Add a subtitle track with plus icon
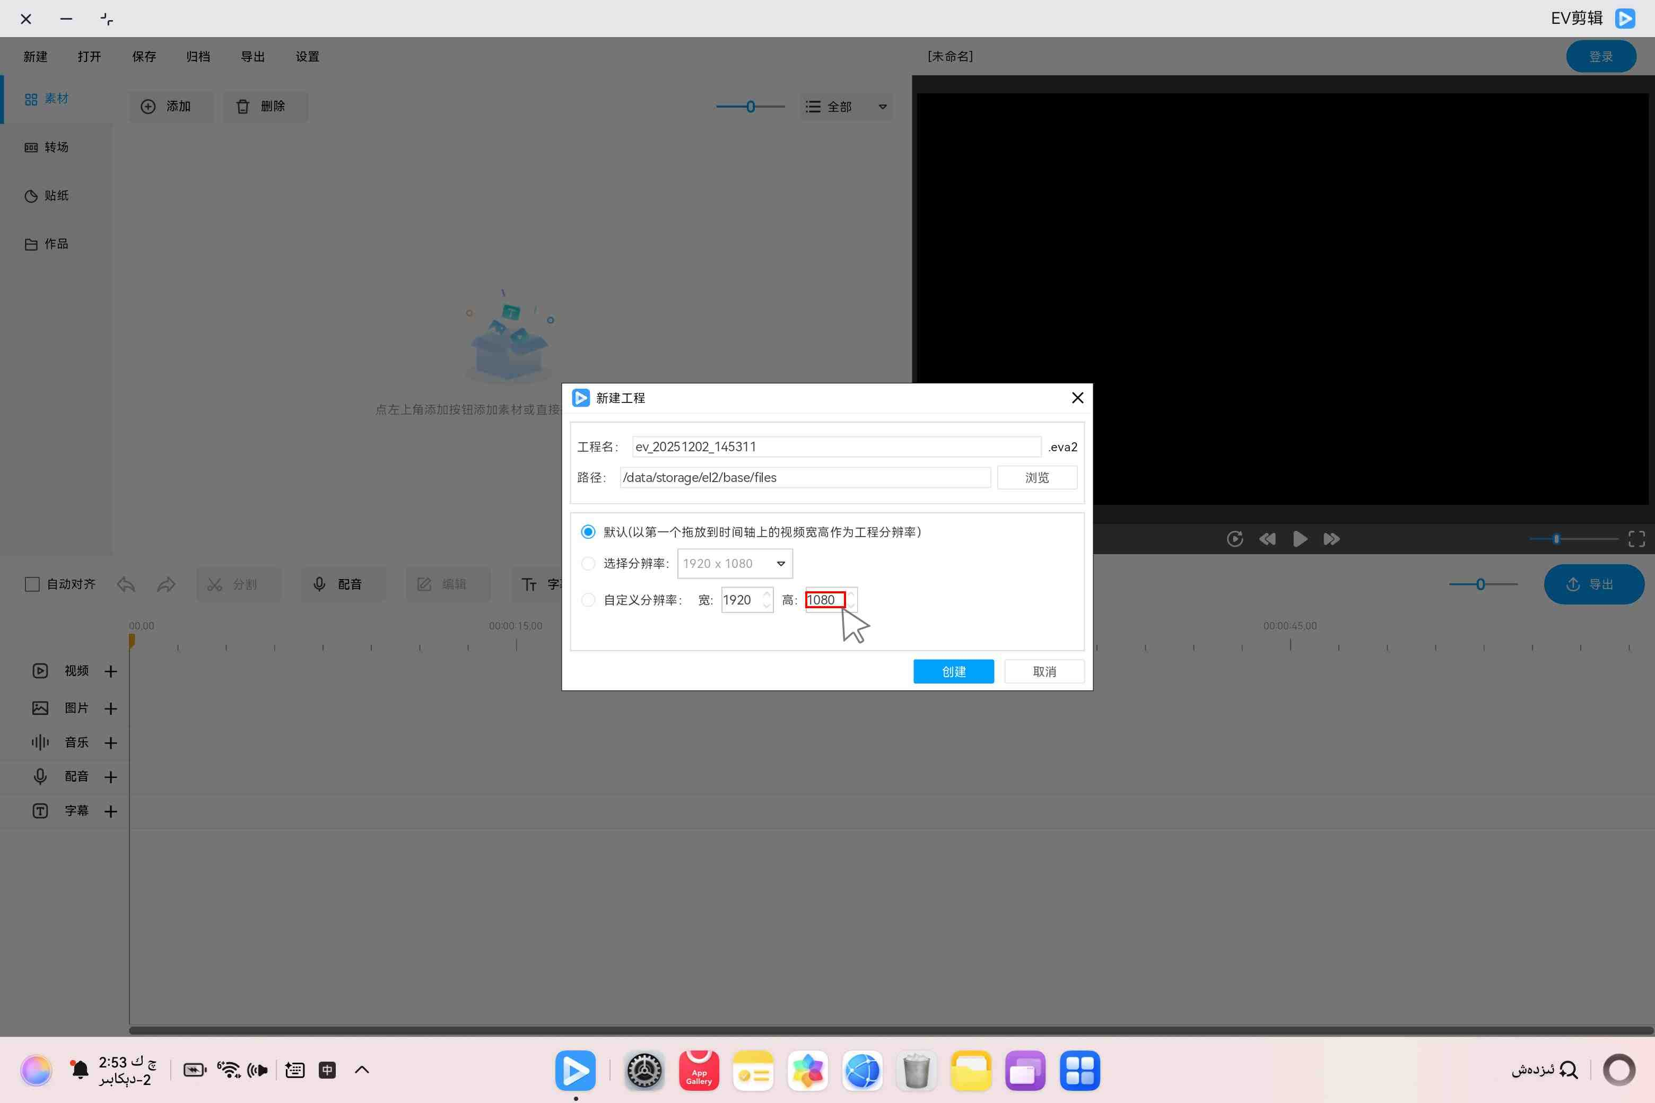 click(110, 811)
